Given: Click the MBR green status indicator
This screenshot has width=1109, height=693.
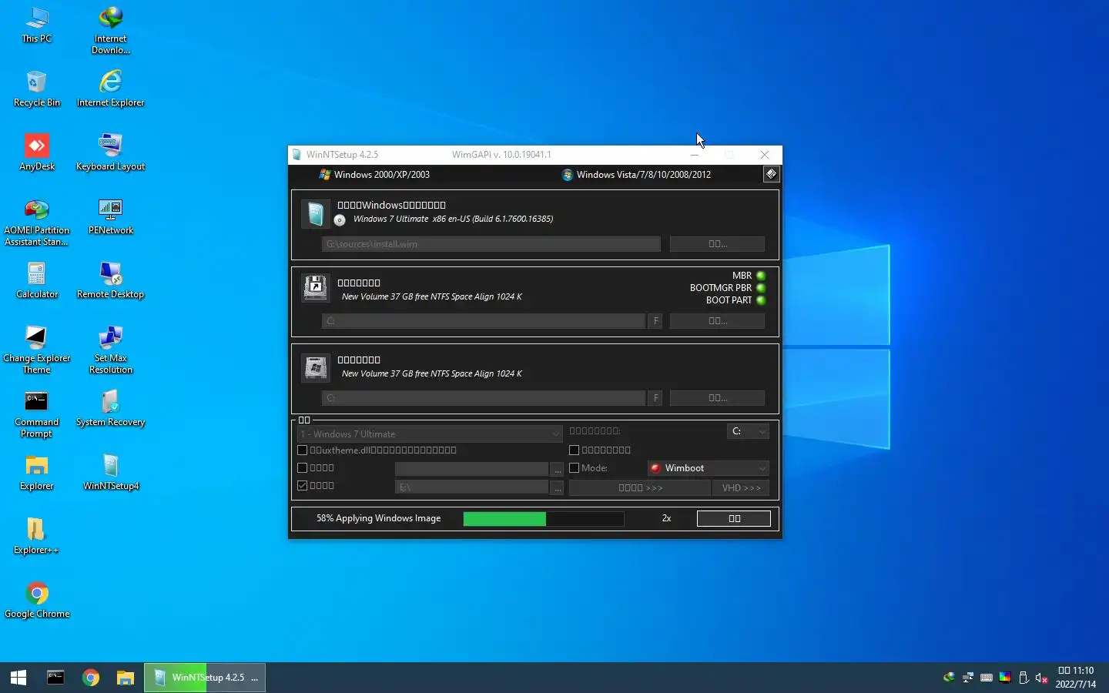Looking at the screenshot, I should pyautogui.click(x=761, y=276).
